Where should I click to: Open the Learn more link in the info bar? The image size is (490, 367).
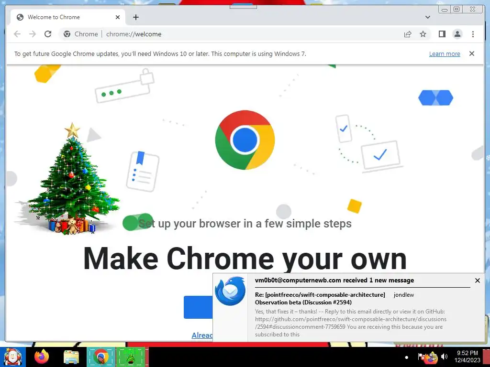445,54
